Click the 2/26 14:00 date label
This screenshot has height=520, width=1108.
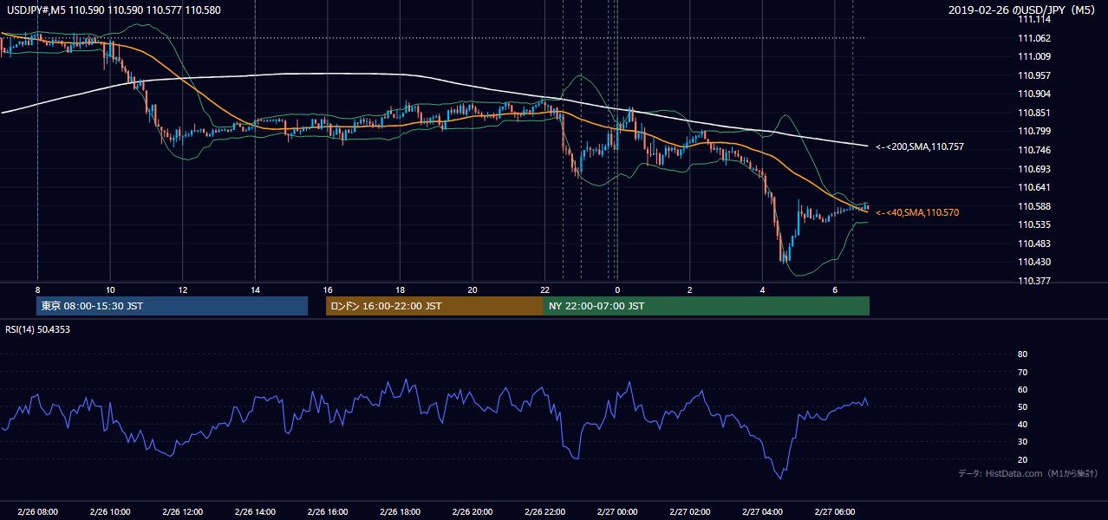click(255, 512)
